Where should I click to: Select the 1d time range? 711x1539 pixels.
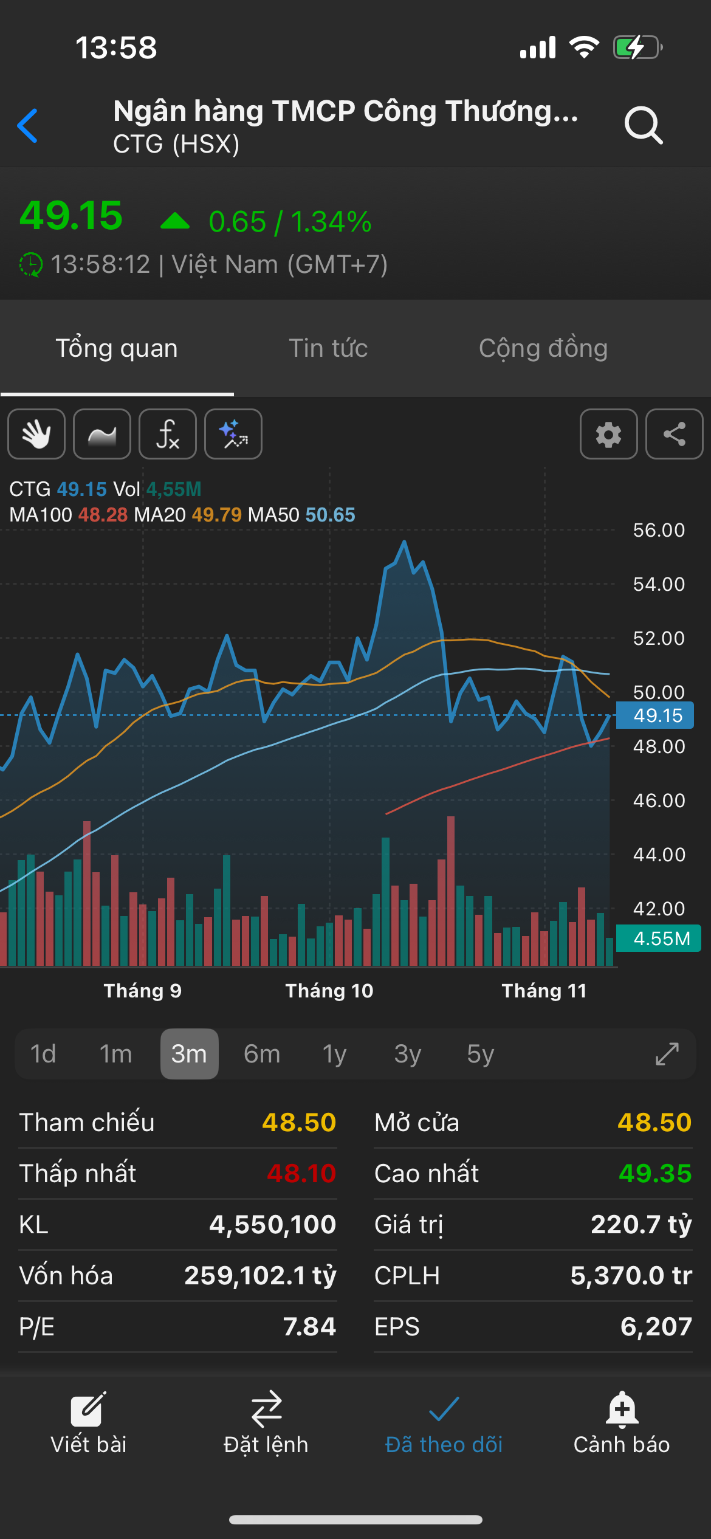click(x=43, y=1054)
